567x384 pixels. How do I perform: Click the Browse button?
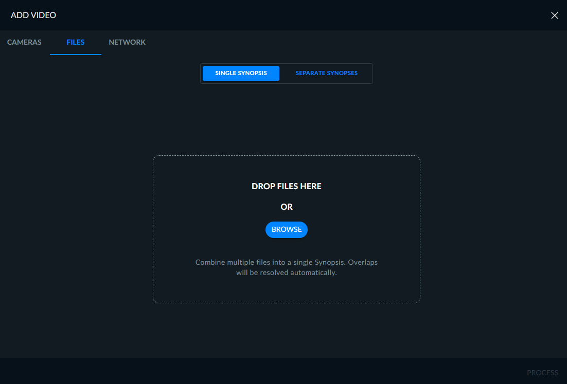287,230
